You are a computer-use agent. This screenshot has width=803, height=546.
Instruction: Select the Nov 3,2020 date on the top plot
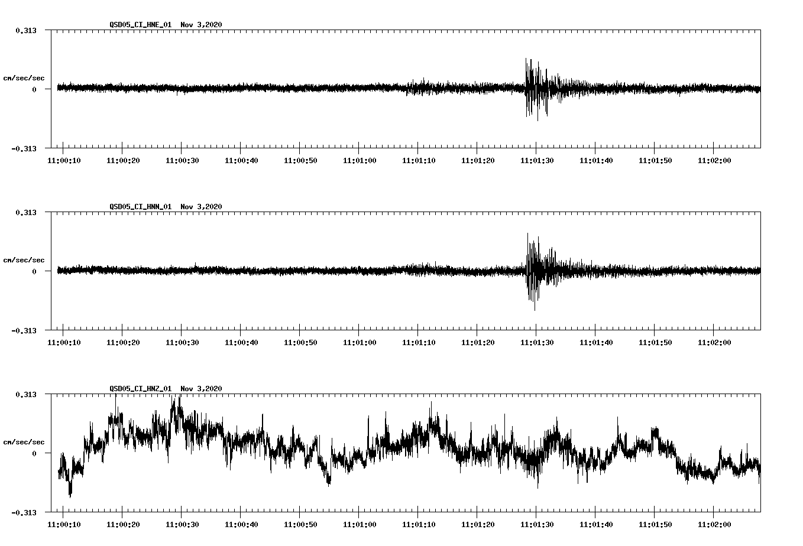(203, 25)
